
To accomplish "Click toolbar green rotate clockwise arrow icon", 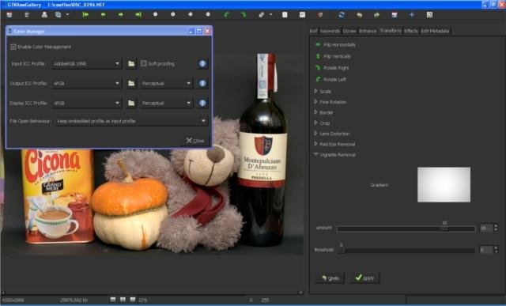I will pos(244,15).
